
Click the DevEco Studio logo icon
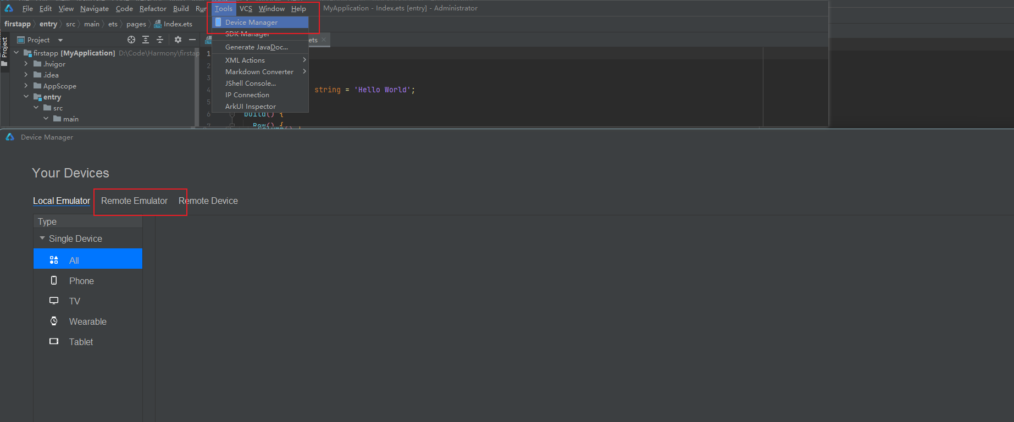pyautogui.click(x=8, y=8)
